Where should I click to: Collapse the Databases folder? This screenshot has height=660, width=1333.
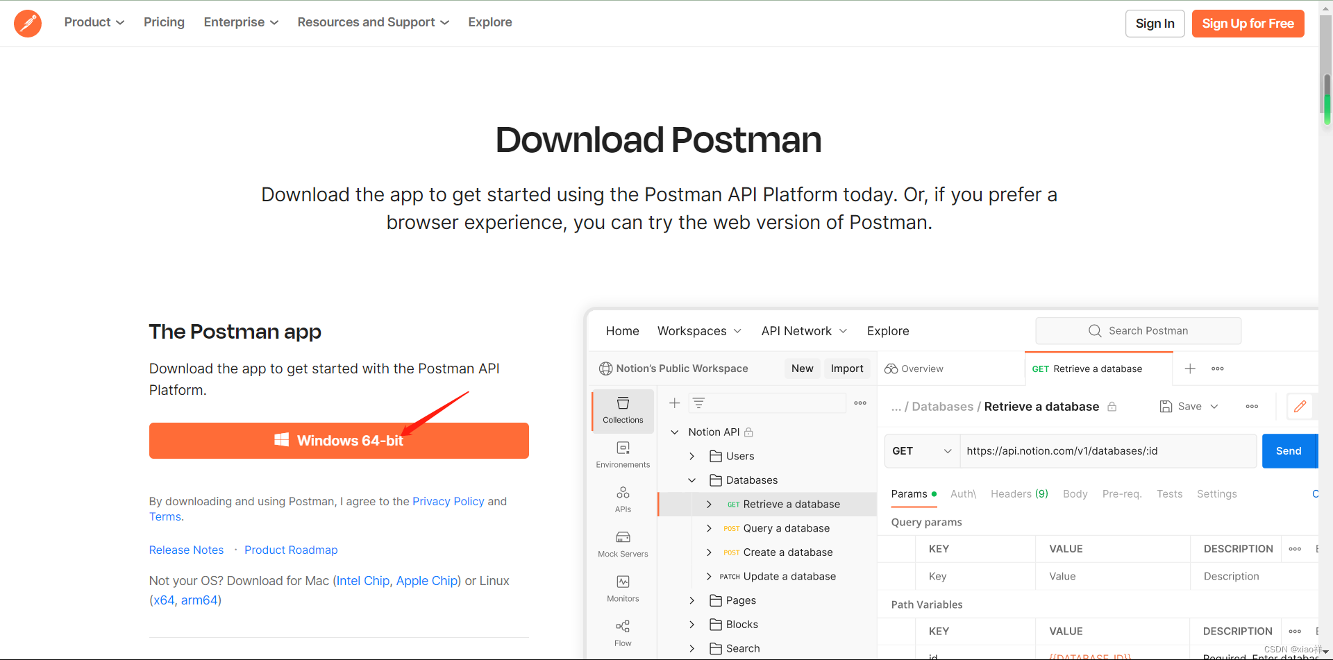click(691, 480)
